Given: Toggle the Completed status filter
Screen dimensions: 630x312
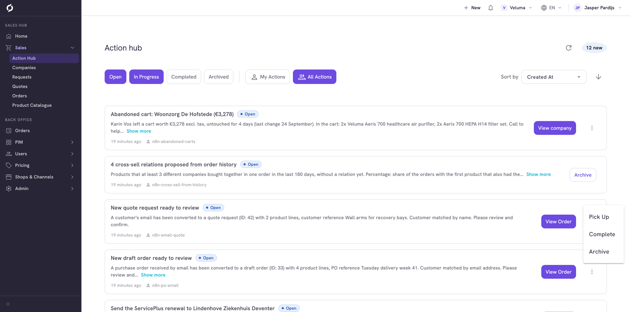Looking at the screenshot, I should [x=184, y=77].
